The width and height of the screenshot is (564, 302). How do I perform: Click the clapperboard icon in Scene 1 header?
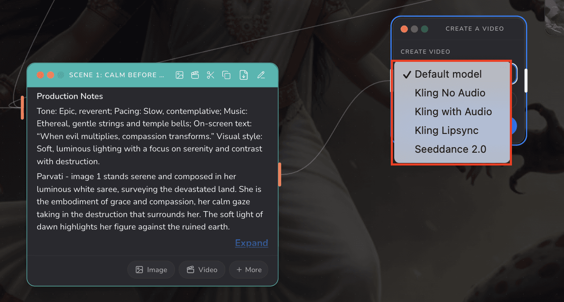(x=195, y=75)
